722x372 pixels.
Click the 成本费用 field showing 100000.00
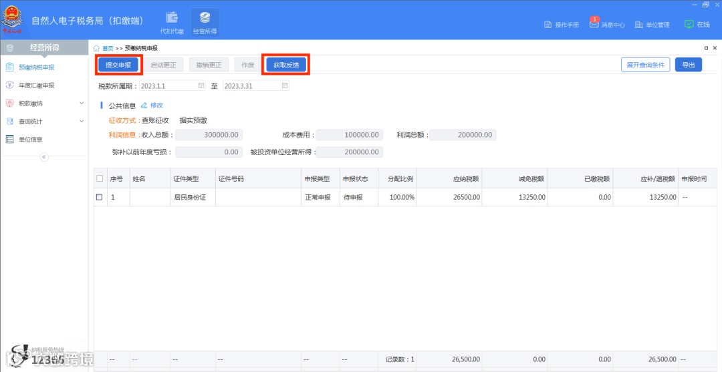coord(350,135)
